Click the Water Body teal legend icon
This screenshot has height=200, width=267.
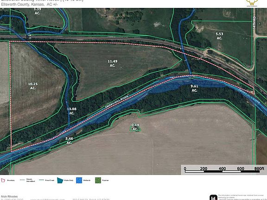(x=60, y=180)
